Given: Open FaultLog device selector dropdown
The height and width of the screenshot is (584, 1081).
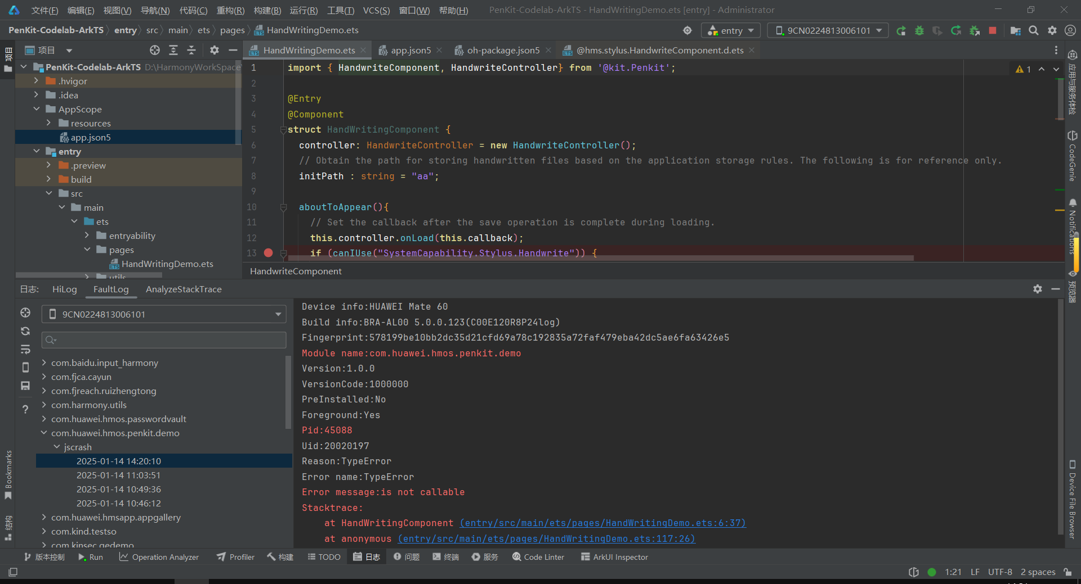Looking at the screenshot, I should (164, 314).
